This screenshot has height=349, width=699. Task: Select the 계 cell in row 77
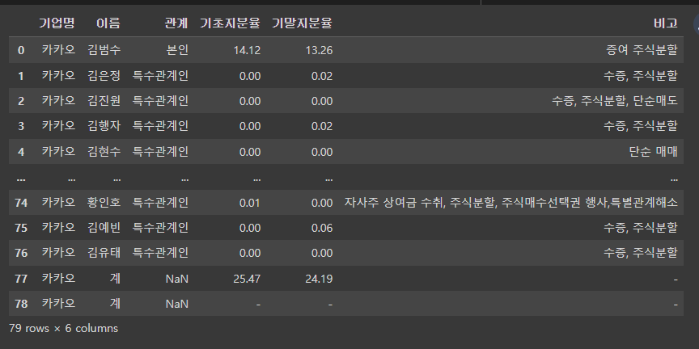(115, 279)
